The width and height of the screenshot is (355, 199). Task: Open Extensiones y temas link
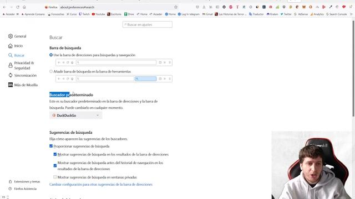(x=24, y=182)
